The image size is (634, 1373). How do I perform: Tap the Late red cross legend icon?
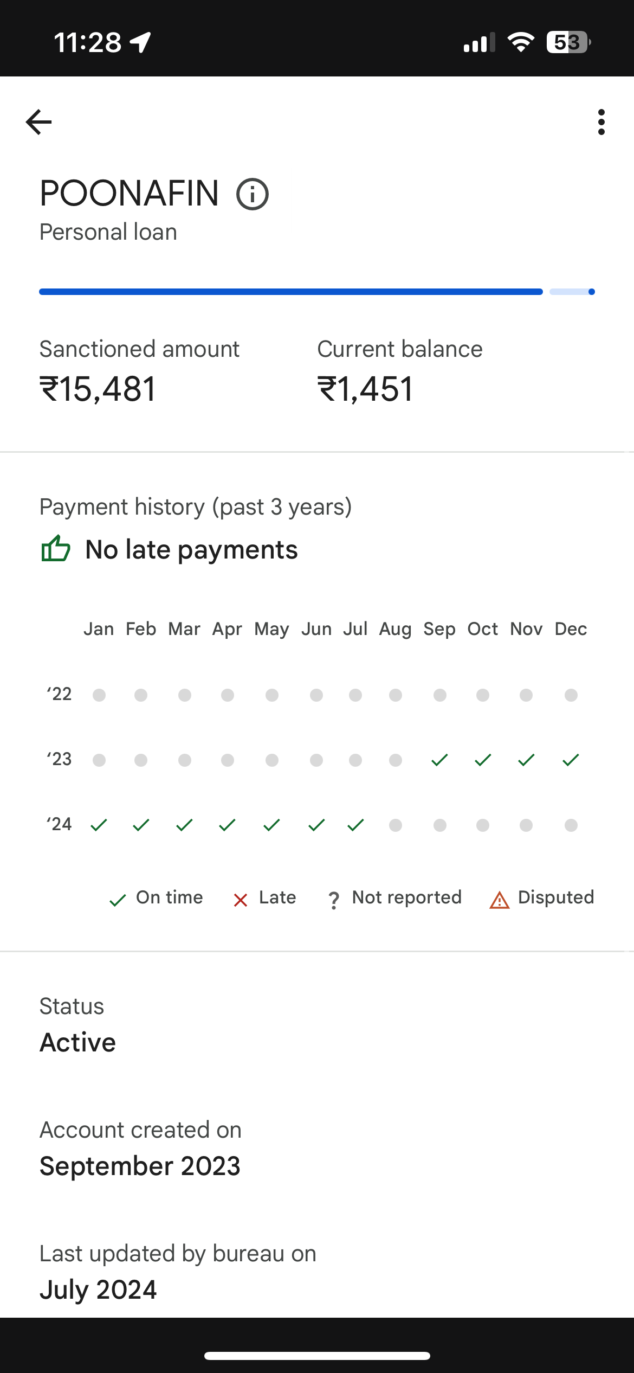[241, 900]
